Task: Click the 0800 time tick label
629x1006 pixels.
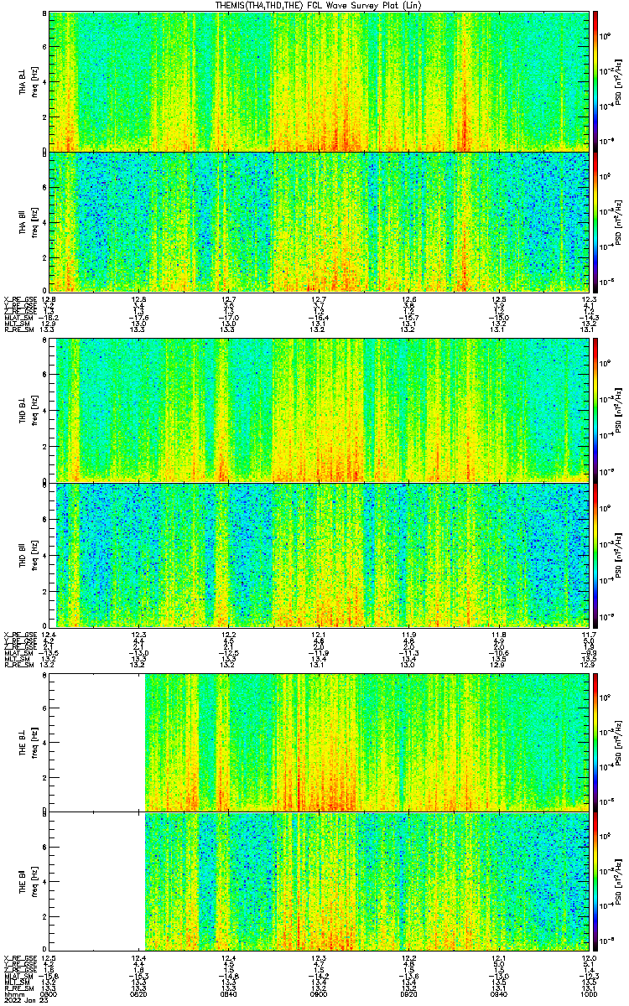Action: point(49,993)
